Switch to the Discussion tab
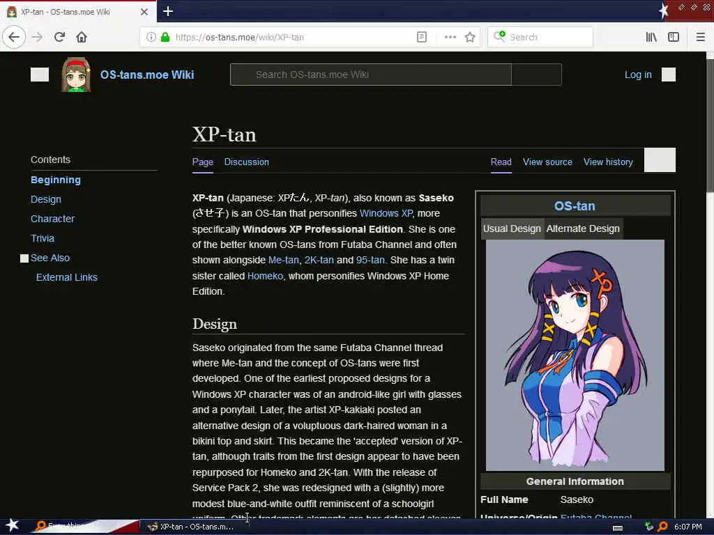Image resolution: width=714 pixels, height=535 pixels. pos(246,162)
